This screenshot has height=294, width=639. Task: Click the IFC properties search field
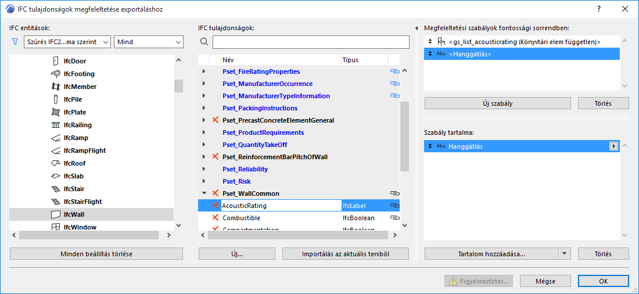tap(311, 42)
